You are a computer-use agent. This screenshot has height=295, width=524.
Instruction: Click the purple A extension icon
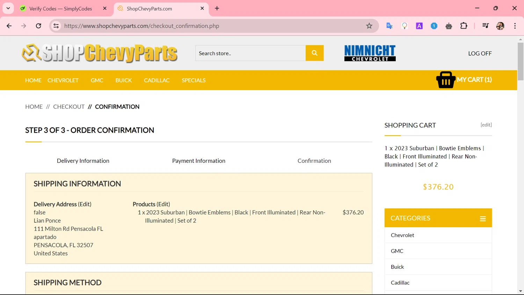(x=419, y=26)
